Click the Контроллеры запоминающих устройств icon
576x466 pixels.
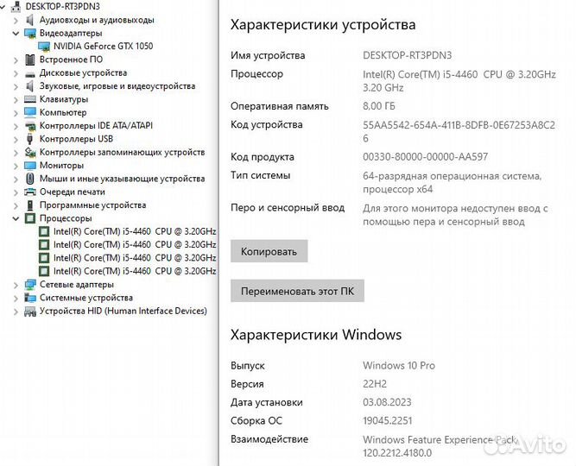coord(29,152)
